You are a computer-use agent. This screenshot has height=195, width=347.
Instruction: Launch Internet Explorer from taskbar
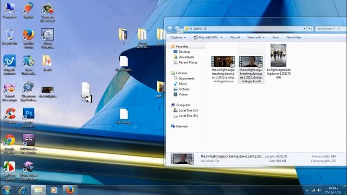click(23, 190)
